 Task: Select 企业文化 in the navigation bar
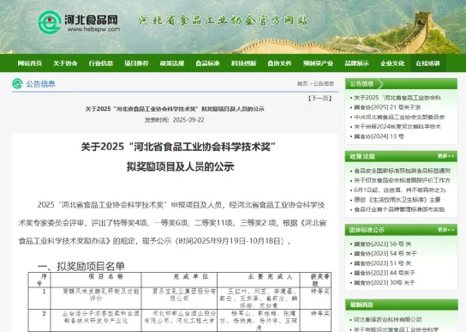[392, 63]
